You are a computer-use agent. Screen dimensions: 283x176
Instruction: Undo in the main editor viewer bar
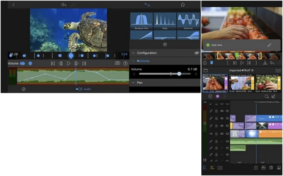(x=272, y=63)
